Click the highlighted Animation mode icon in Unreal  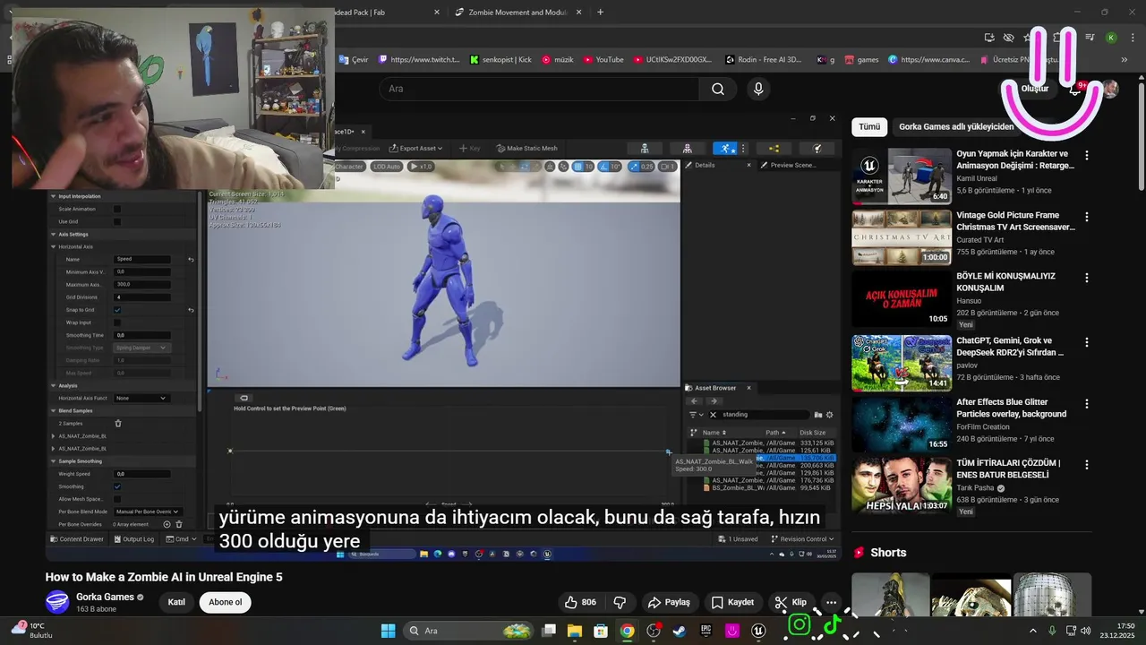(x=726, y=148)
